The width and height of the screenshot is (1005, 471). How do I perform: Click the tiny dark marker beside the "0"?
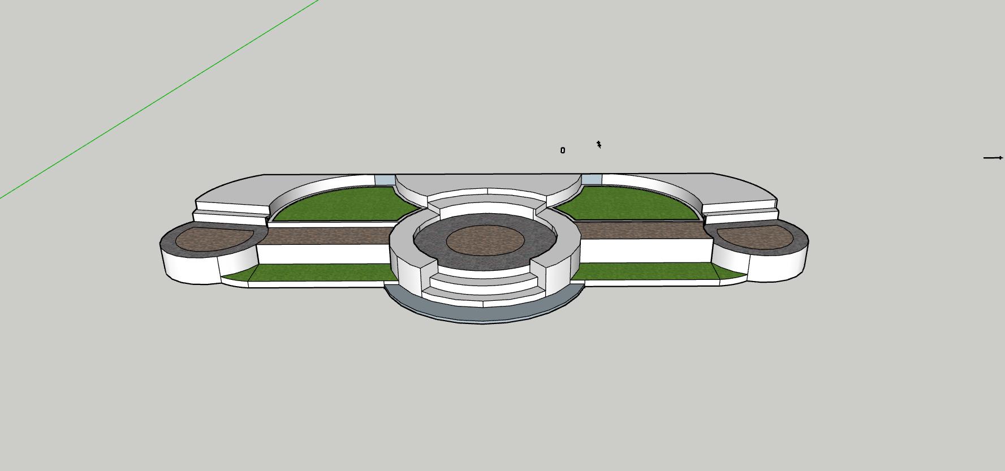coord(599,145)
